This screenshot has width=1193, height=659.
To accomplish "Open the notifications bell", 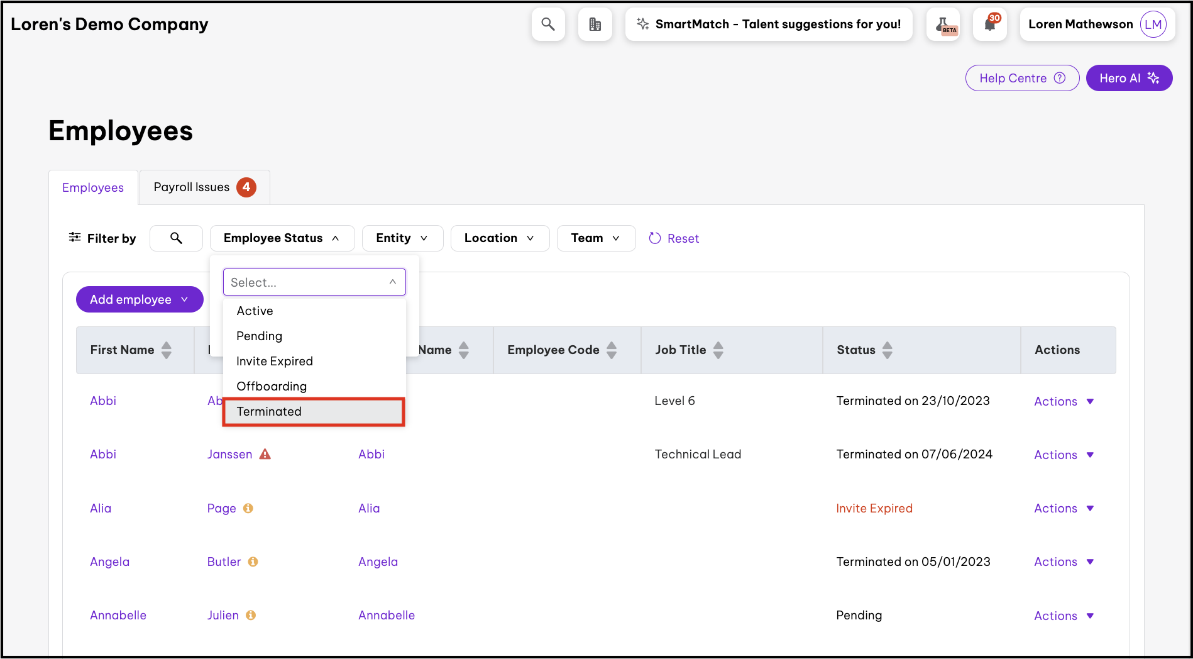I will coord(990,25).
